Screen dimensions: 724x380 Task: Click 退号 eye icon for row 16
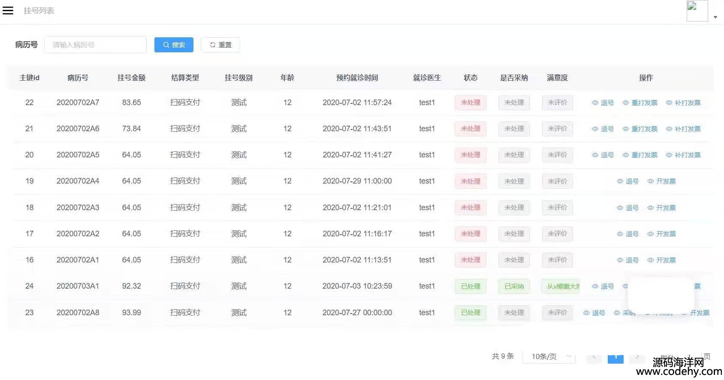[620, 260]
